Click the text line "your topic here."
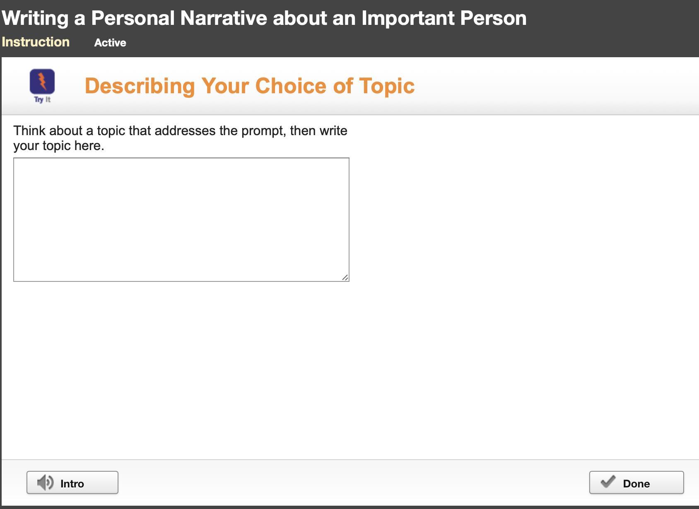 (59, 146)
